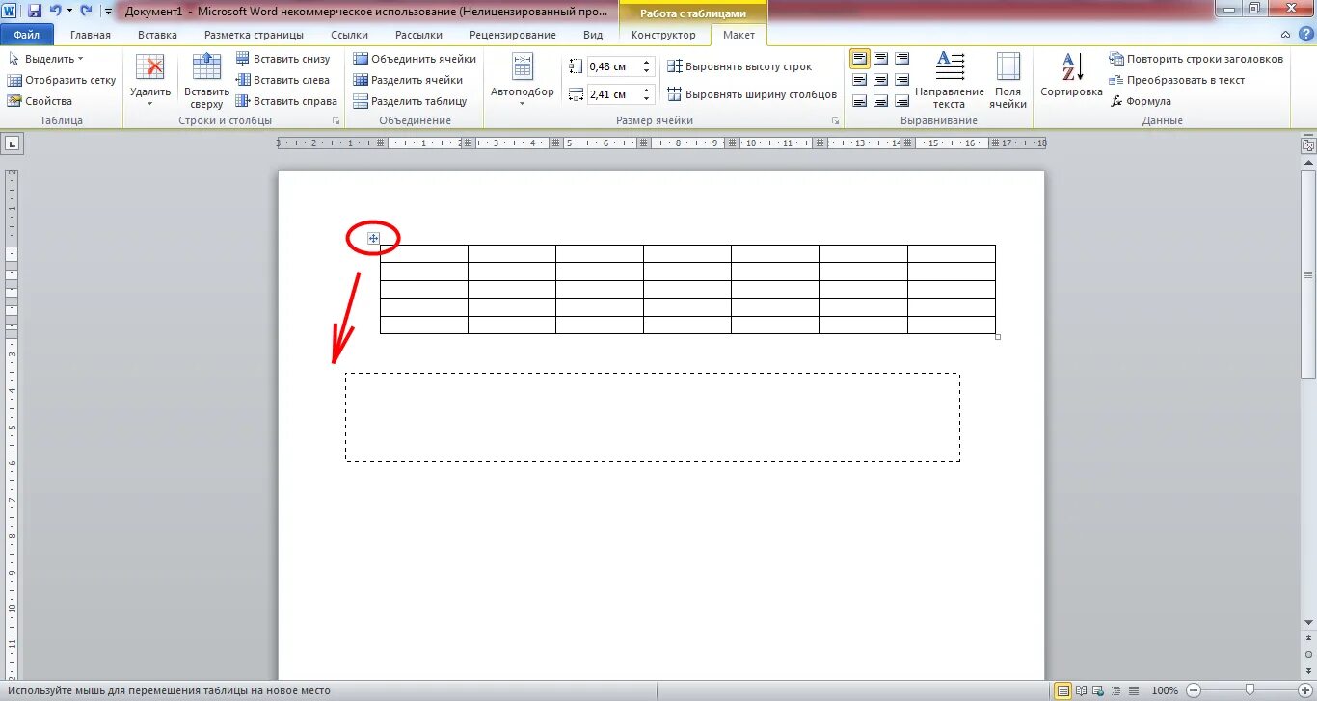Open the Формула dialog
This screenshot has height=701, width=1317.
click(1141, 101)
